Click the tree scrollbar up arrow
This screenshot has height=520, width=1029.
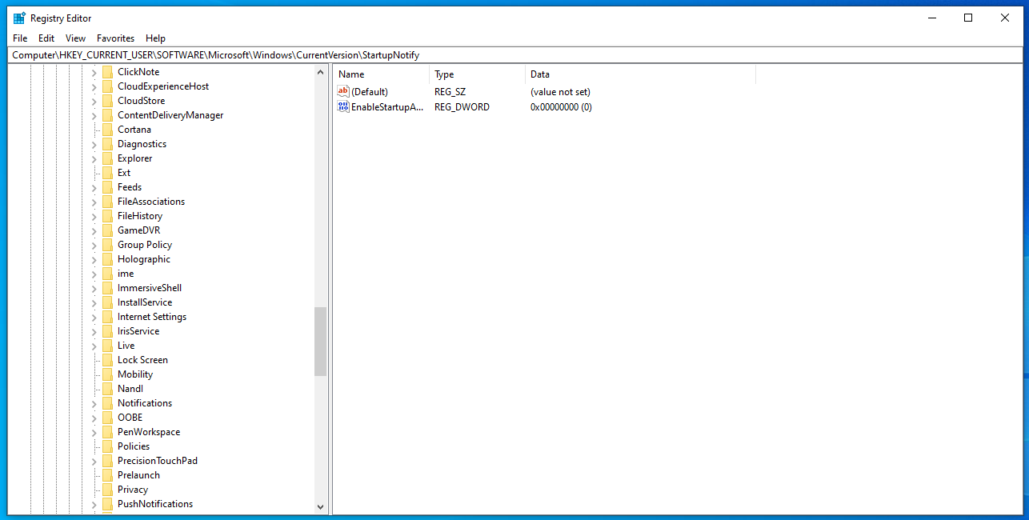click(x=321, y=72)
